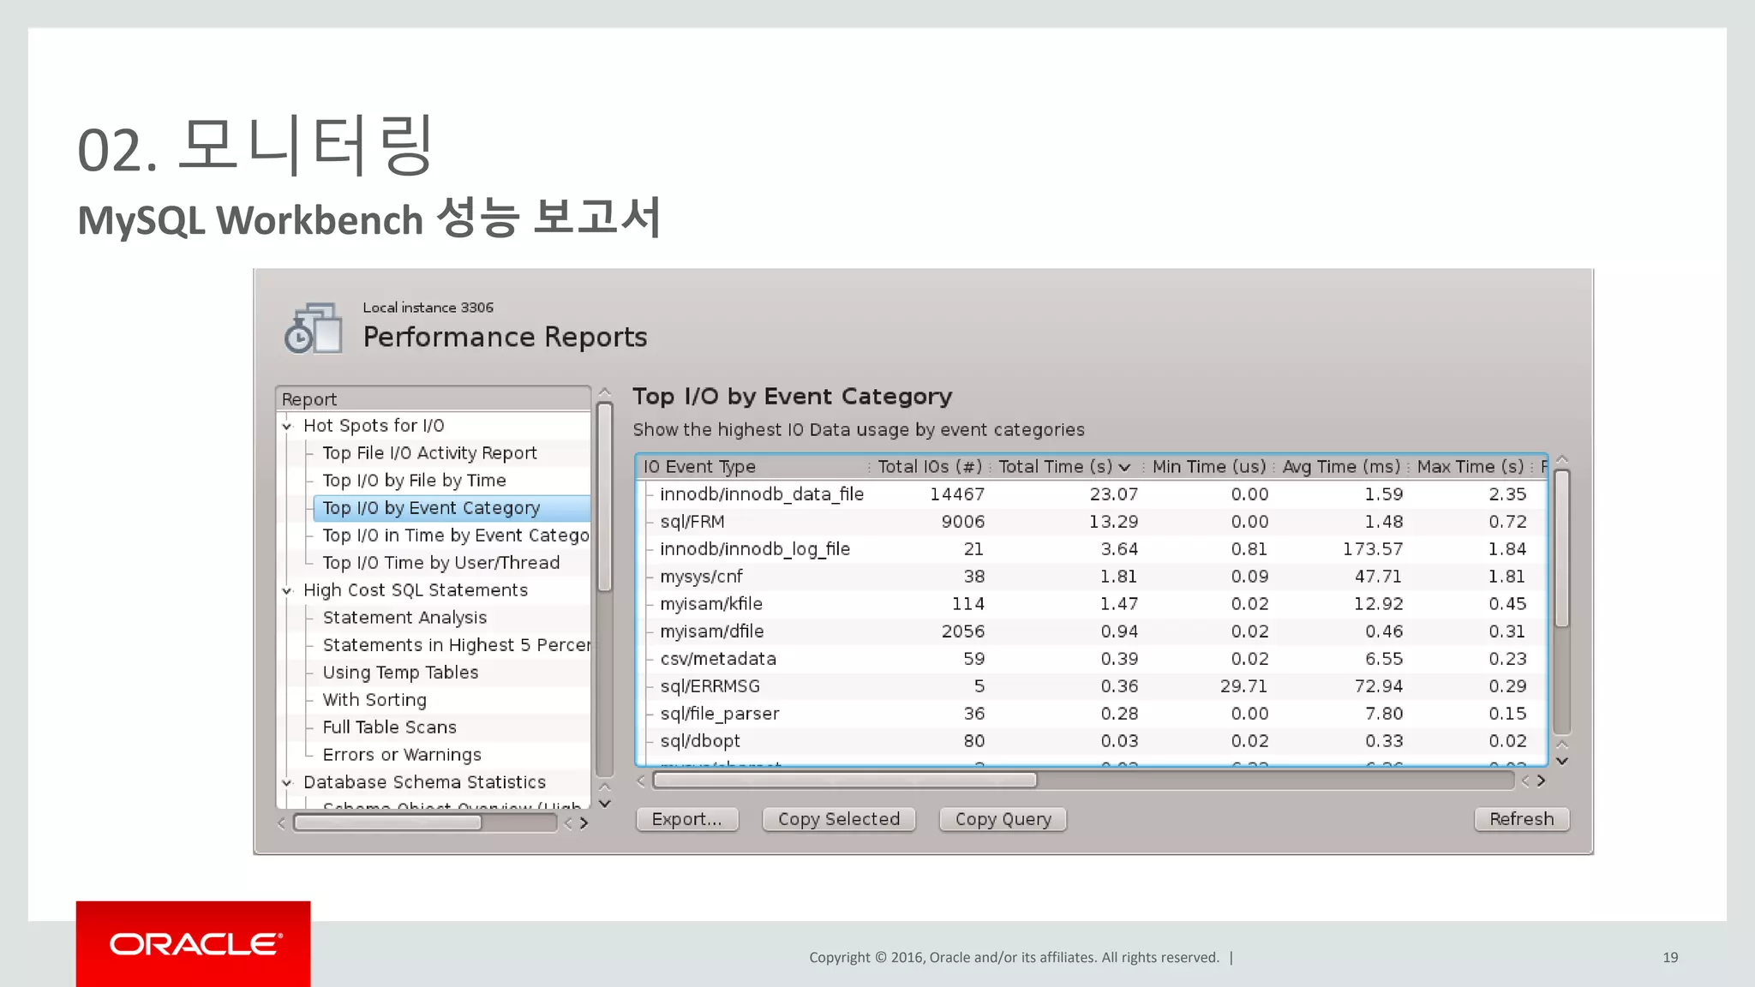The height and width of the screenshot is (987, 1755).
Task: Click scroll-down arrow of report tree
Action: (x=605, y=804)
